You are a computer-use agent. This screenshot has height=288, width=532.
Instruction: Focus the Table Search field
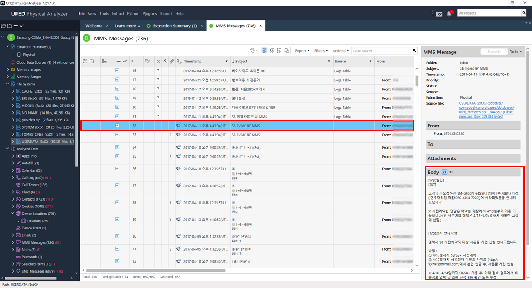[x=382, y=51]
